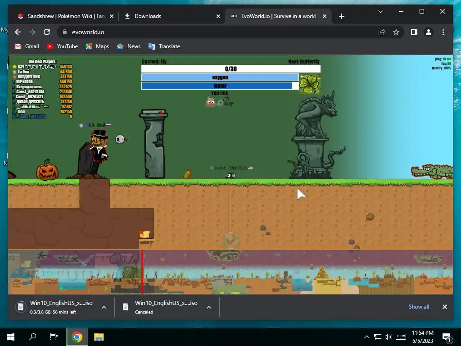Open Task View on the taskbar
Viewport: 461px width, 346px height.
[54, 337]
